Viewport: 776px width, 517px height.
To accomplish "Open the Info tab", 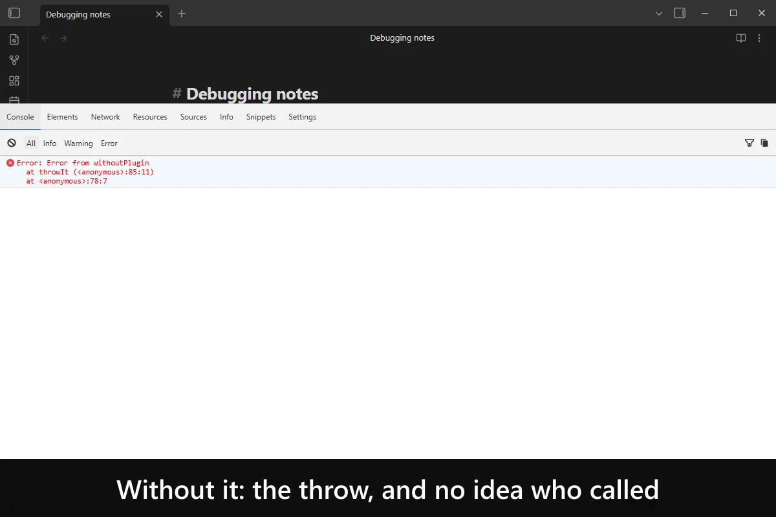I will (x=226, y=117).
